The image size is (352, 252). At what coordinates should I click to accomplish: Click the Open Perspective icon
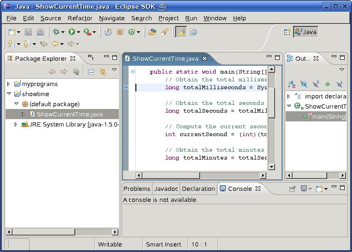click(x=287, y=32)
